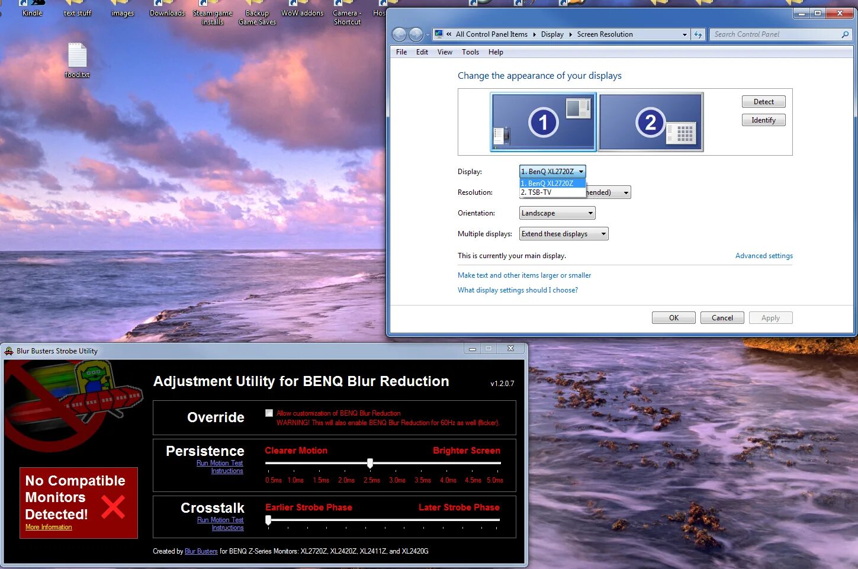858x569 pixels.
Task: Click Cancel in Screen Resolution
Action: coord(722,318)
